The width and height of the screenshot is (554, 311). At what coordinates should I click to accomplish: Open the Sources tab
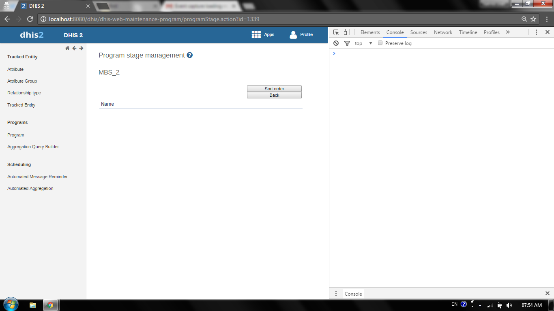pos(419,32)
